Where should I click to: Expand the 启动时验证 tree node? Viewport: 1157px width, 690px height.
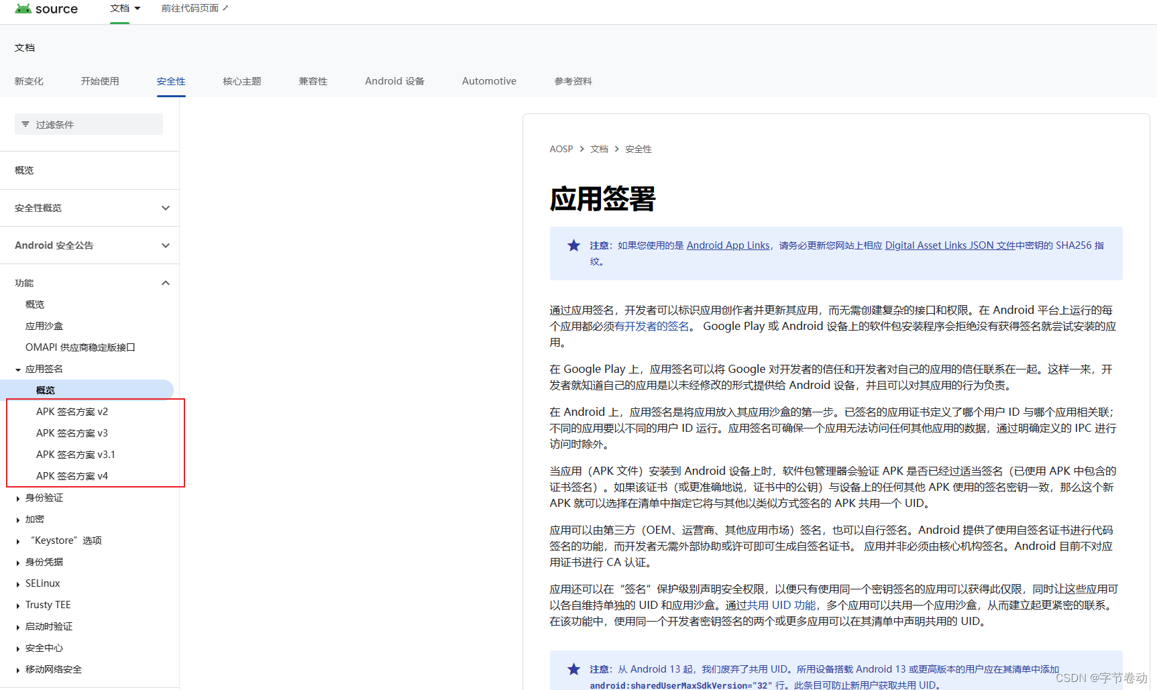[x=18, y=627]
